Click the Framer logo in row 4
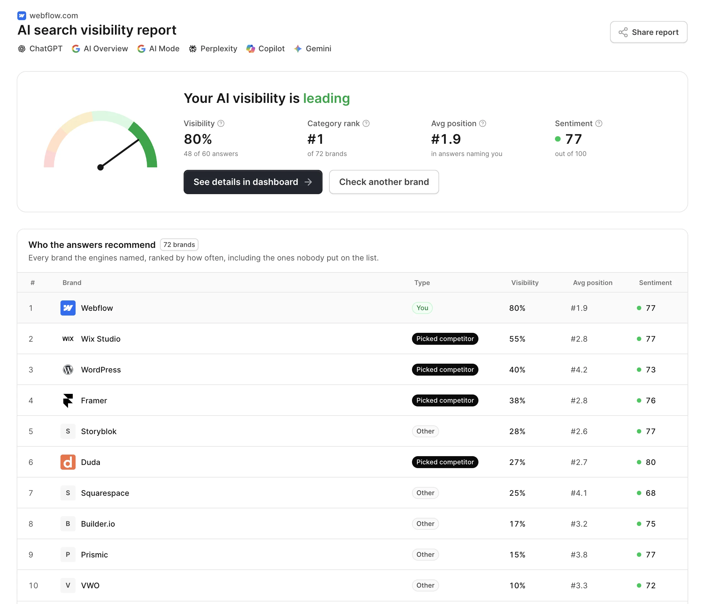The image size is (703, 604). pos(68,401)
